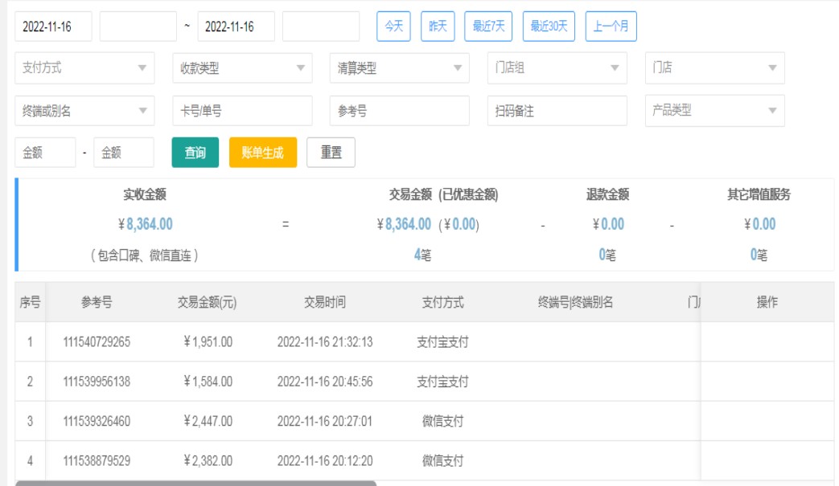Click the yellow 账单生成 button
The image size is (839, 486).
click(x=263, y=153)
